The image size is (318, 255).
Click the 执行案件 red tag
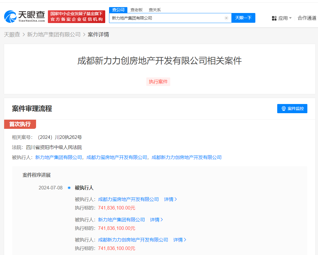pyautogui.click(x=158, y=82)
